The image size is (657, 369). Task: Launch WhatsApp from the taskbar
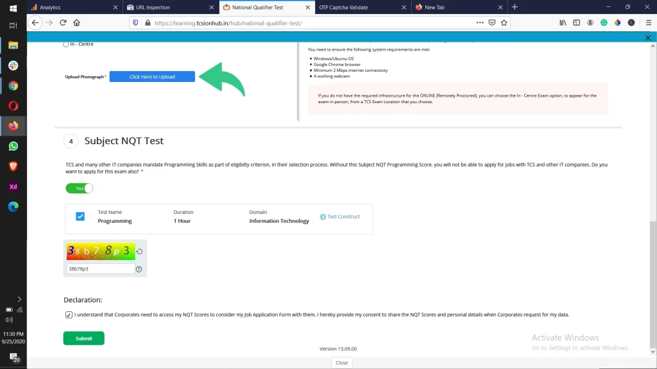13,146
